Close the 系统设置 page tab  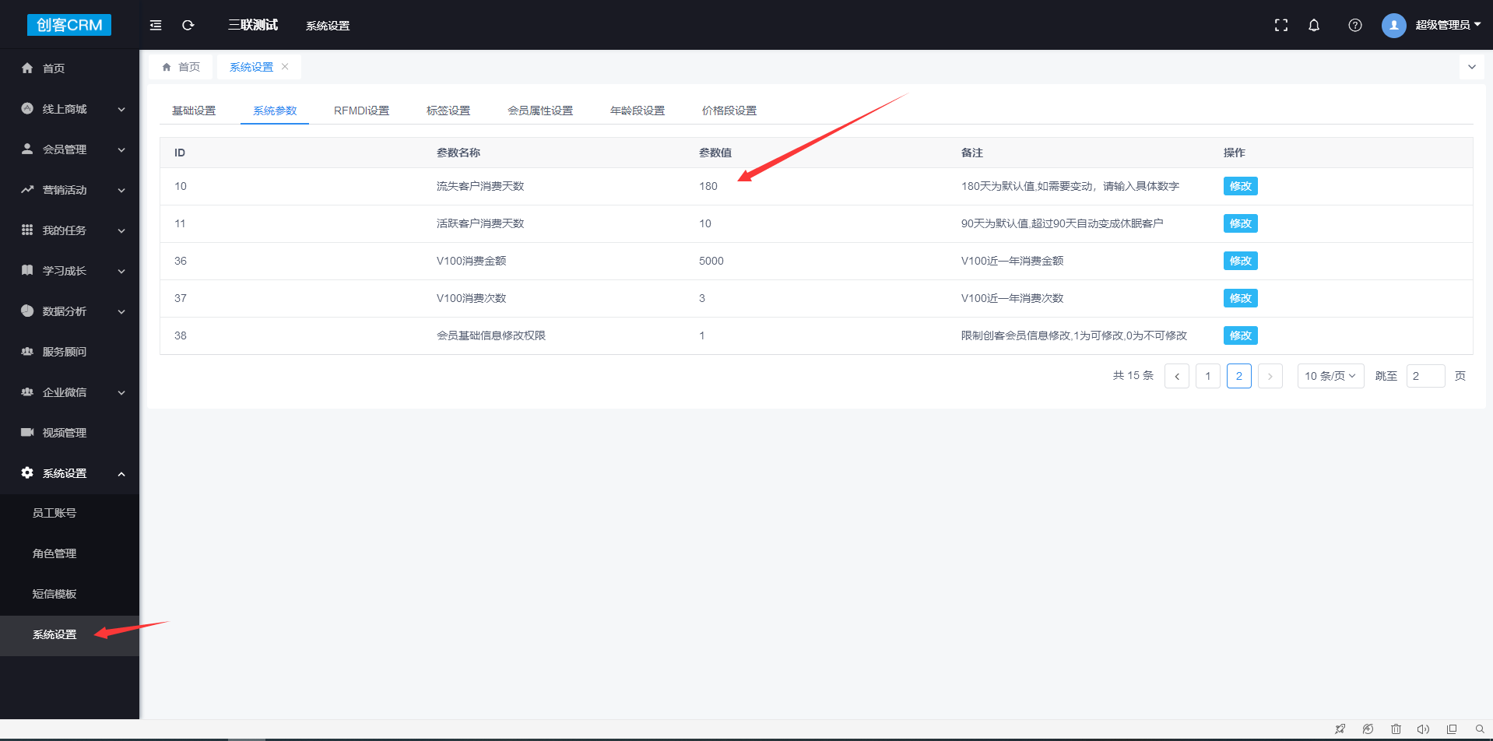(x=285, y=67)
